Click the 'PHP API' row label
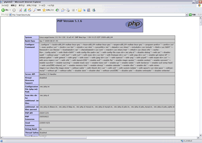The width and height of the screenshot is (202, 143). pyautogui.click(x=29, y=113)
